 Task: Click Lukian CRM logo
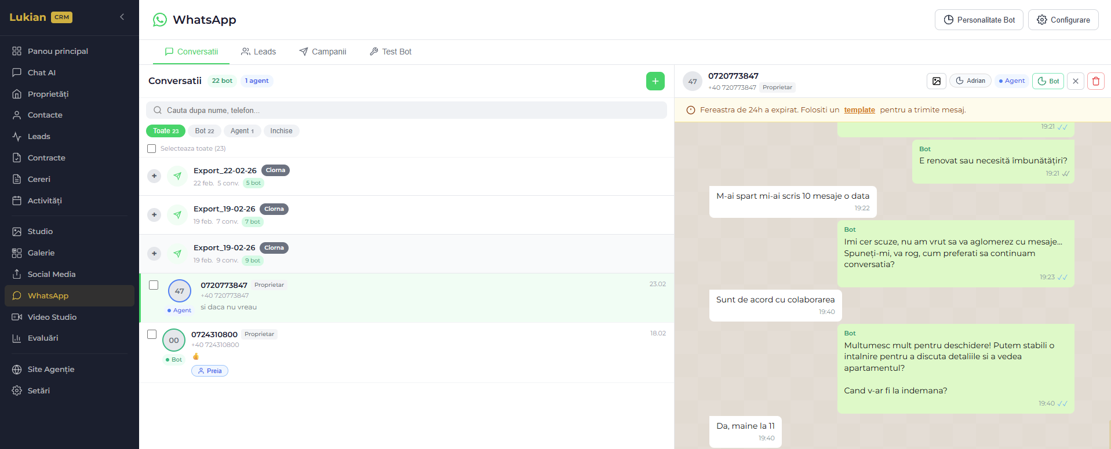pyautogui.click(x=41, y=17)
